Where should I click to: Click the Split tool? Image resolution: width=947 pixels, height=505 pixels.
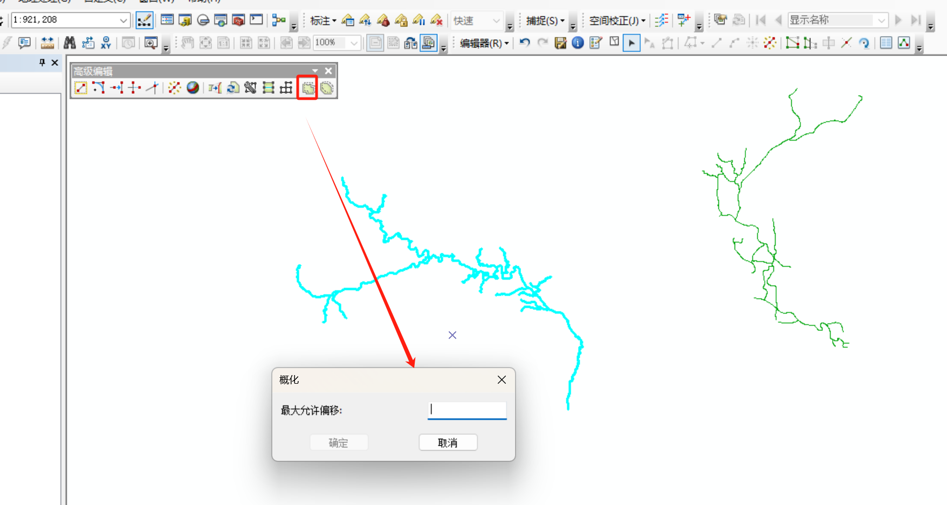coord(847,43)
